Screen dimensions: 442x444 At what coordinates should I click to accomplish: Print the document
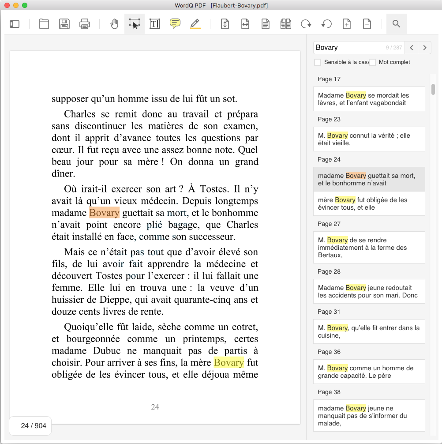[85, 24]
